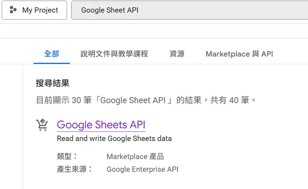Click the Google Enterprise API source value
The image size is (308, 189).
tap(142, 169)
